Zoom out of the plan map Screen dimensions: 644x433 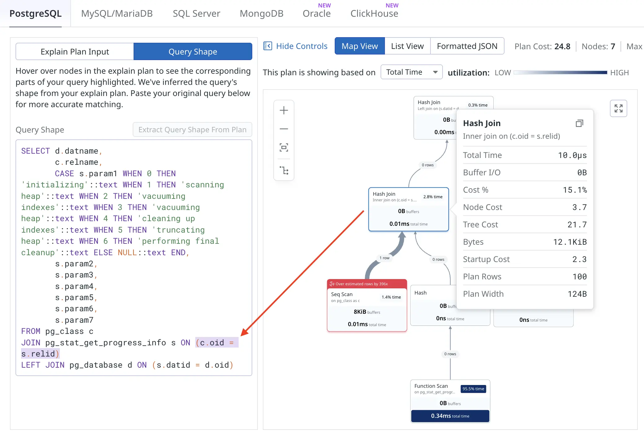point(284,129)
